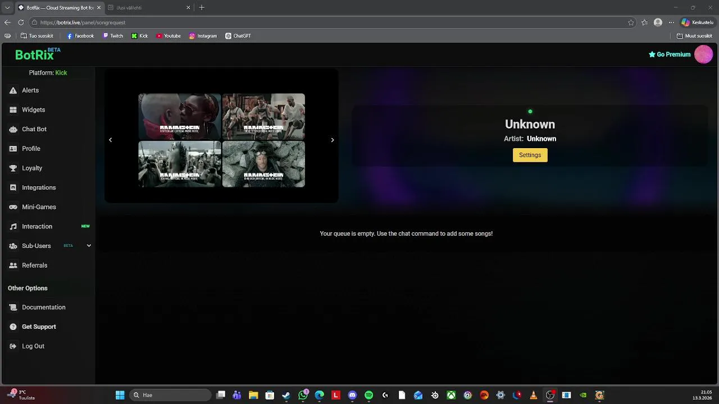This screenshot has height=404, width=719.
Task: Open Steam from the taskbar
Action: 286,395
